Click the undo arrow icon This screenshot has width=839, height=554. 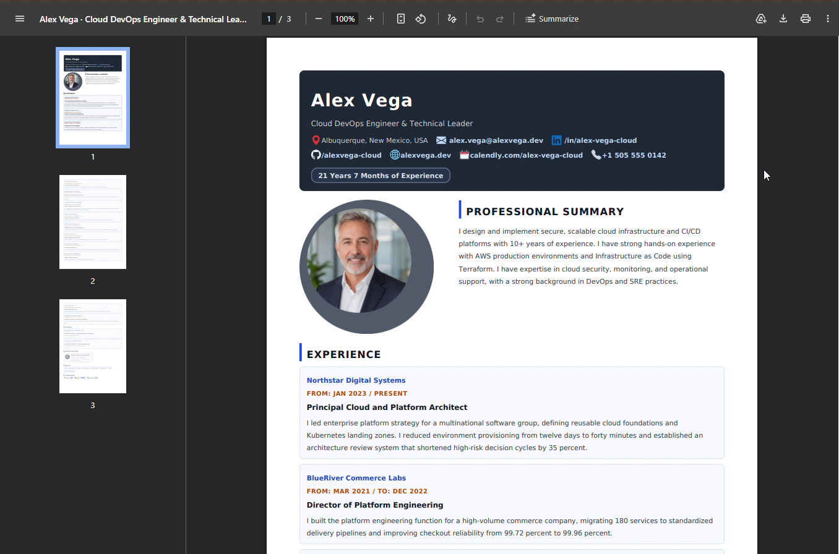point(480,19)
